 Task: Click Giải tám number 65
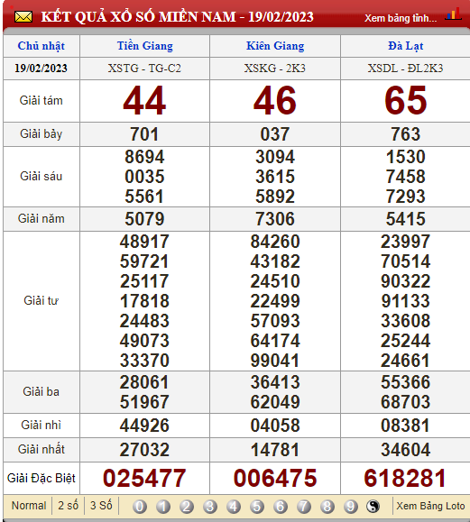click(405, 100)
